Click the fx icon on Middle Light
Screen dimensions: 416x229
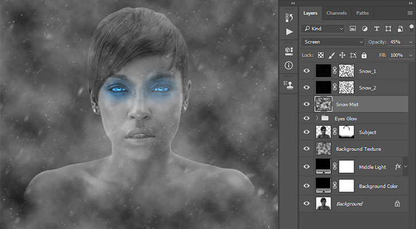click(398, 166)
